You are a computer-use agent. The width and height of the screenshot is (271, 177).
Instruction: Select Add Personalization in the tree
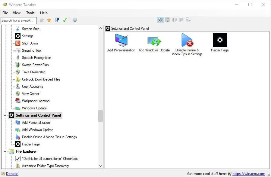[36, 123]
